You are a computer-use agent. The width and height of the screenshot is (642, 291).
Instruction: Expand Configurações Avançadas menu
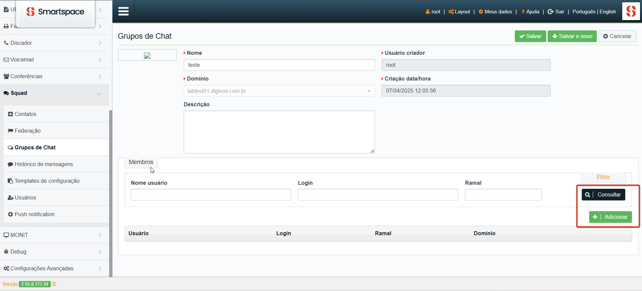tap(55, 268)
